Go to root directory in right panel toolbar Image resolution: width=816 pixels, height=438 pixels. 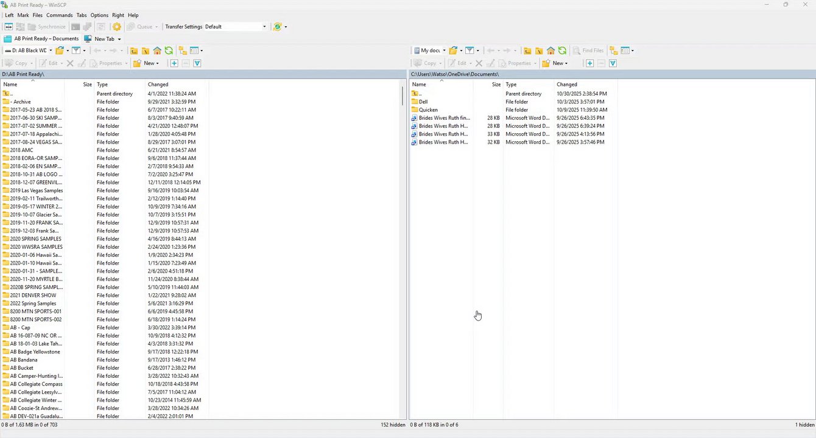pyautogui.click(x=539, y=50)
